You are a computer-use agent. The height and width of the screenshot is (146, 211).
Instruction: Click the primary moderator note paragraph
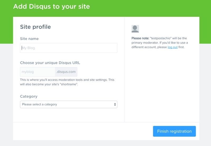pos(161,43)
